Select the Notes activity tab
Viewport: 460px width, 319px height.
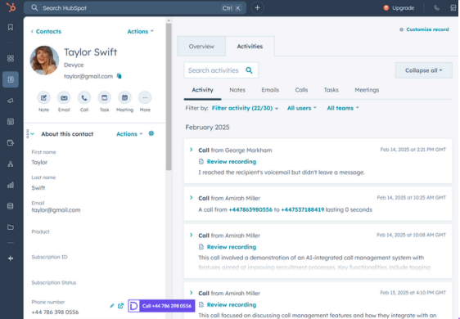[237, 90]
